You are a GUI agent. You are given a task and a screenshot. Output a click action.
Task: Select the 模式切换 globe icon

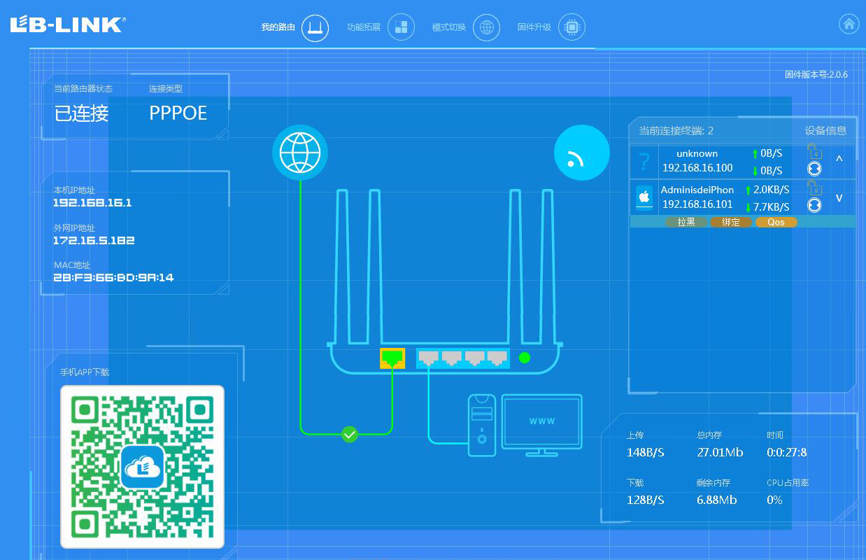point(486,27)
